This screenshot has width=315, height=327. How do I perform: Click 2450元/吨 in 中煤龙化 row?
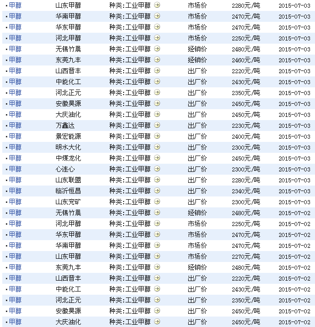pyautogui.click(x=246, y=158)
